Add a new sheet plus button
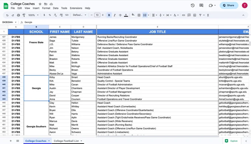The width and height of the screenshot is (251, 144). click(x=11, y=141)
